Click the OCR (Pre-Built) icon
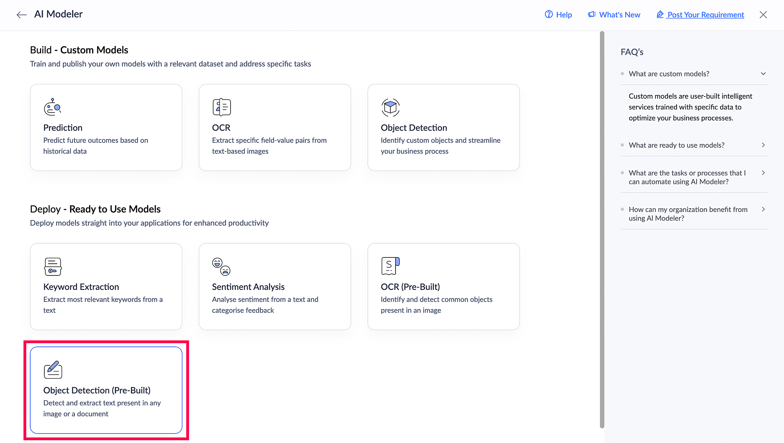This screenshot has height=443, width=784. click(390, 266)
